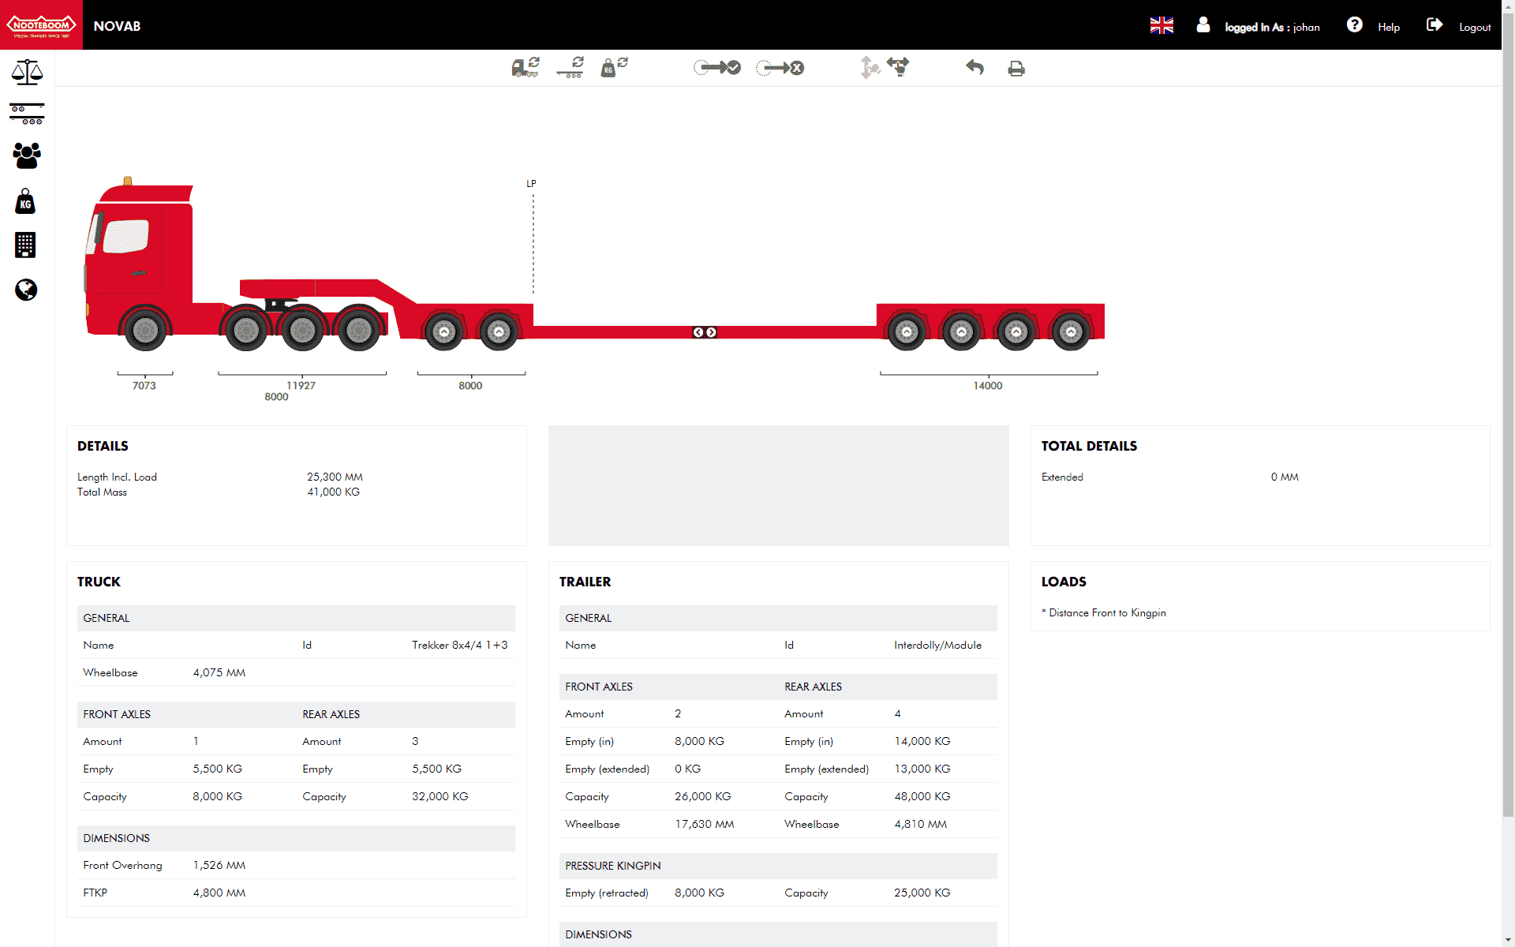The height and width of the screenshot is (947, 1515).
Task: Activate the manual move hand tool
Action: click(x=899, y=67)
